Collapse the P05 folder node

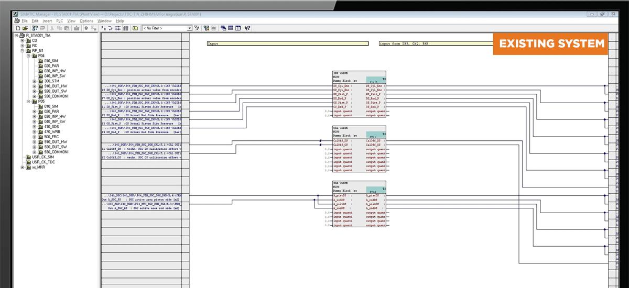(28, 102)
